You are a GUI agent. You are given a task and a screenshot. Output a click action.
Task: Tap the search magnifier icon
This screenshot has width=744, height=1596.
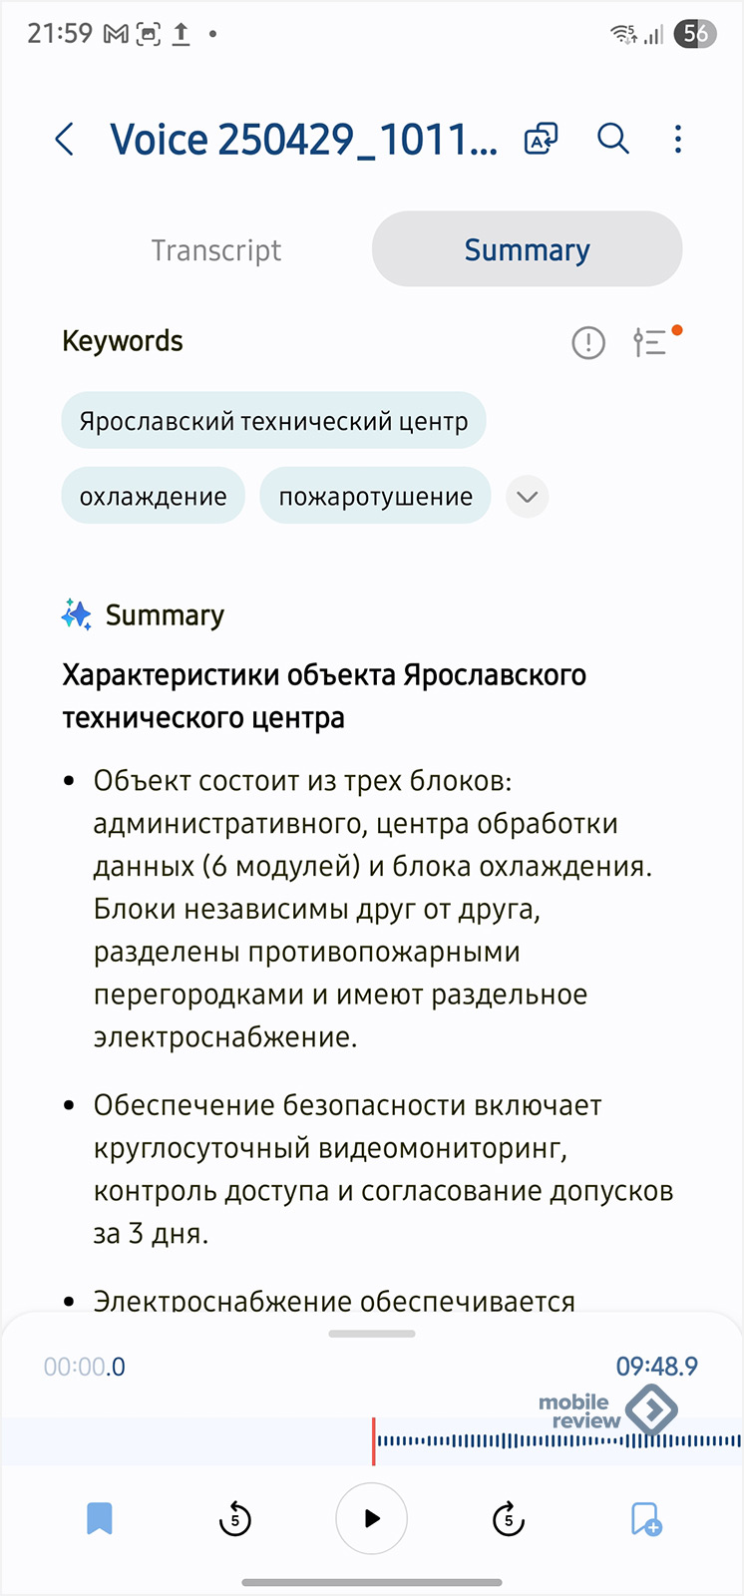[613, 139]
